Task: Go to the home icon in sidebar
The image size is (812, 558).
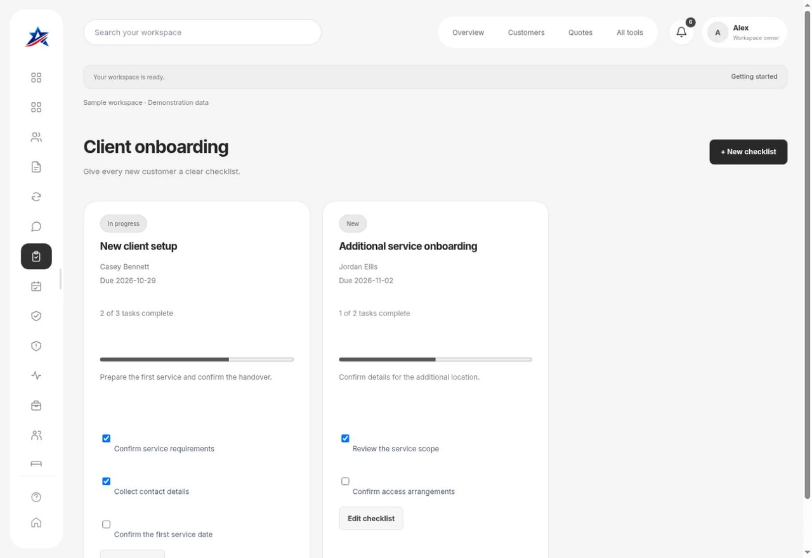Action: pyautogui.click(x=36, y=522)
